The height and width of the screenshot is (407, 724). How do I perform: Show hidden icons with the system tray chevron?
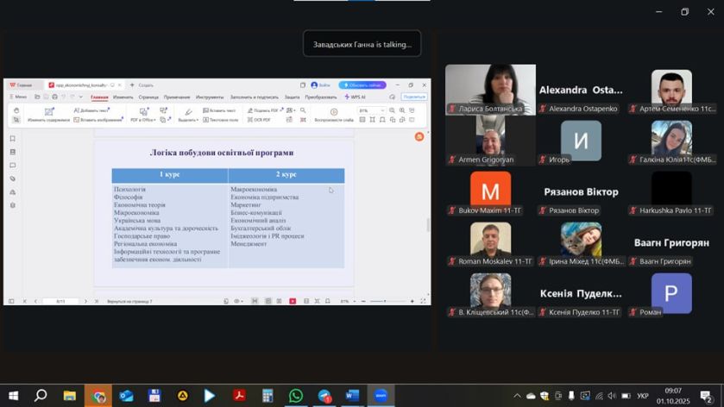point(517,396)
